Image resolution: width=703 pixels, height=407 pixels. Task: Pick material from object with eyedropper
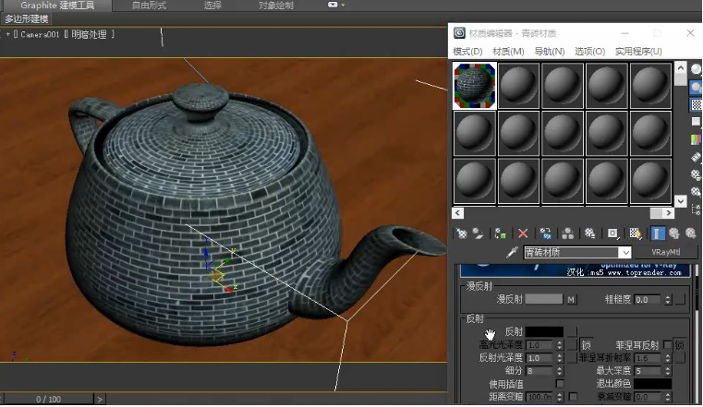click(512, 252)
